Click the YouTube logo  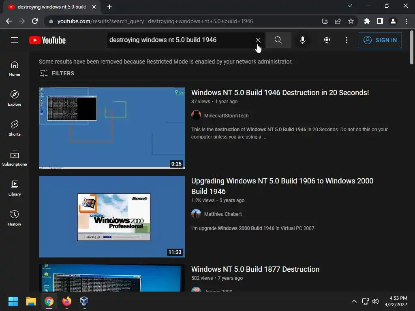(x=47, y=40)
